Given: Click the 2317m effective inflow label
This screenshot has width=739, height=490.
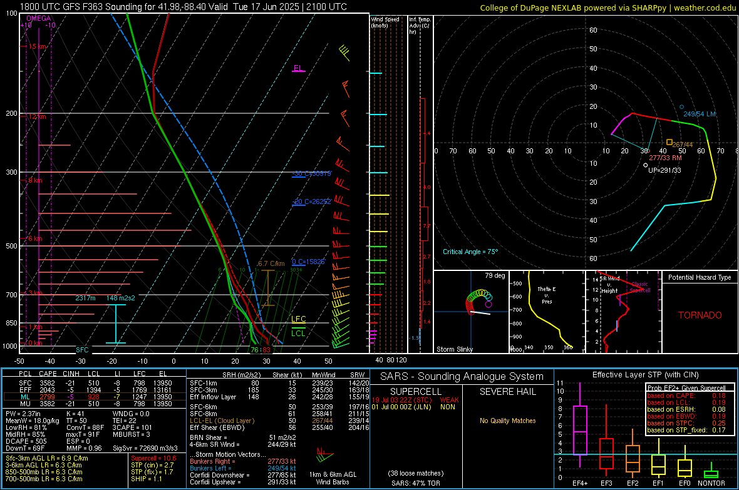Looking at the screenshot, I should pyautogui.click(x=85, y=298).
